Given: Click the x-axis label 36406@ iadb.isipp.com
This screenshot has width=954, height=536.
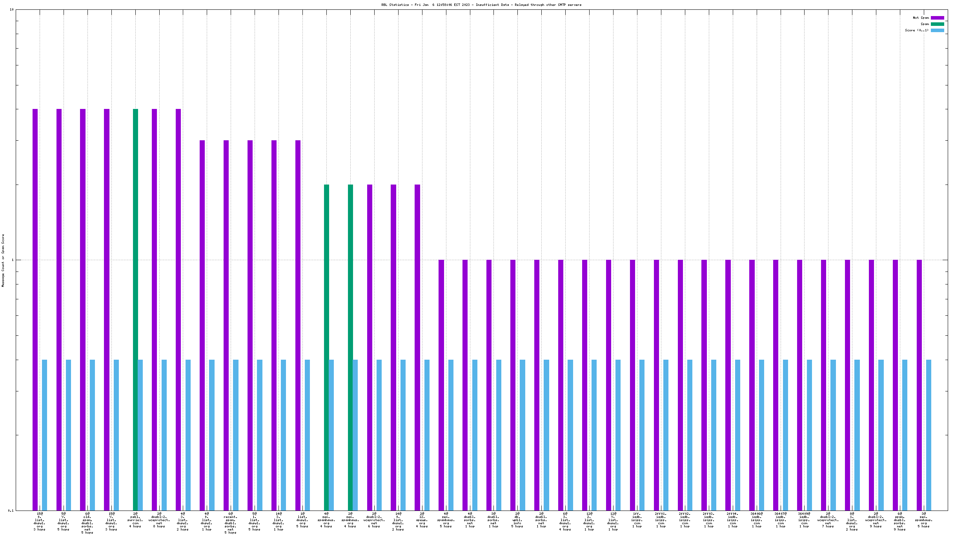Looking at the screenshot, I should pos(757,520).
